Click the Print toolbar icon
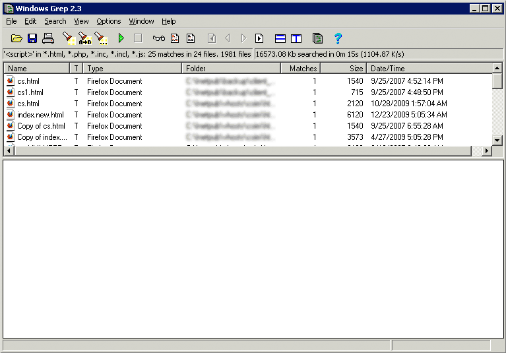Screen dimensions: 506x353 [48, 38]
